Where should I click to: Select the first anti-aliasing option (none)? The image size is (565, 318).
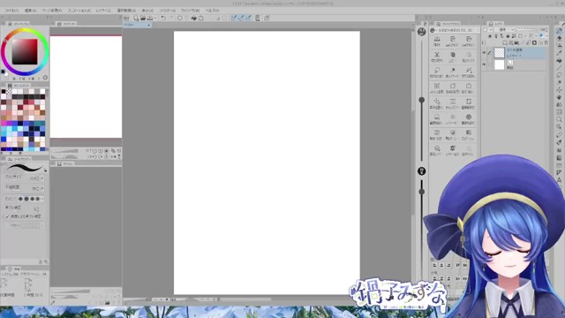(x=20, y=199)
